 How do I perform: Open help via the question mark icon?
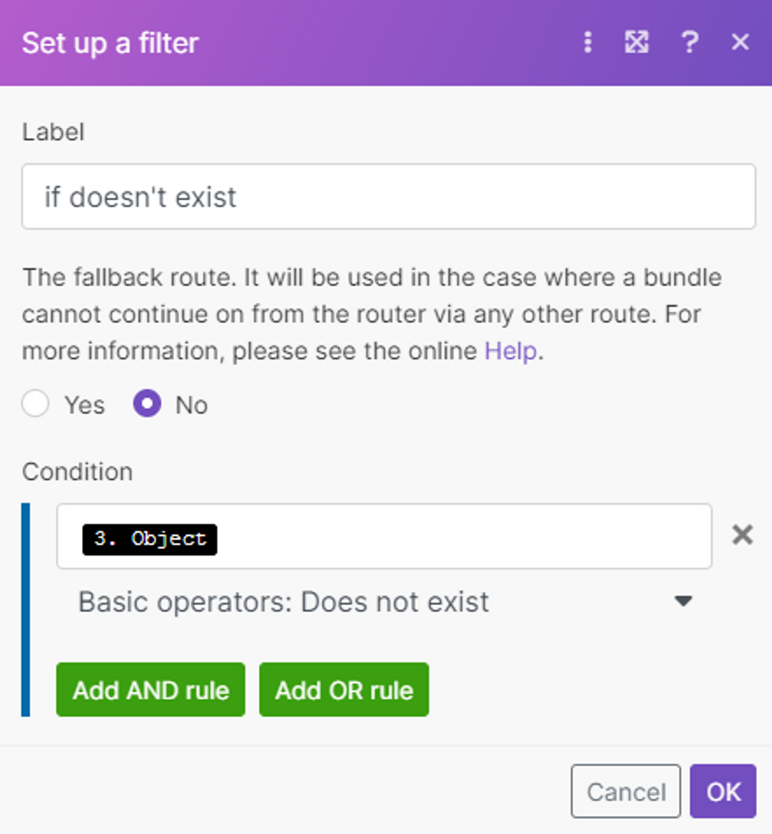(689, 42)
